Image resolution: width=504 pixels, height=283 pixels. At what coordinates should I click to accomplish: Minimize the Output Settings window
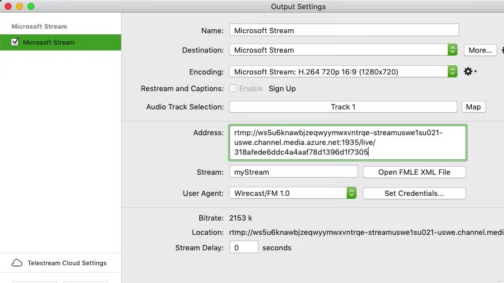click(x=20, y=6)
